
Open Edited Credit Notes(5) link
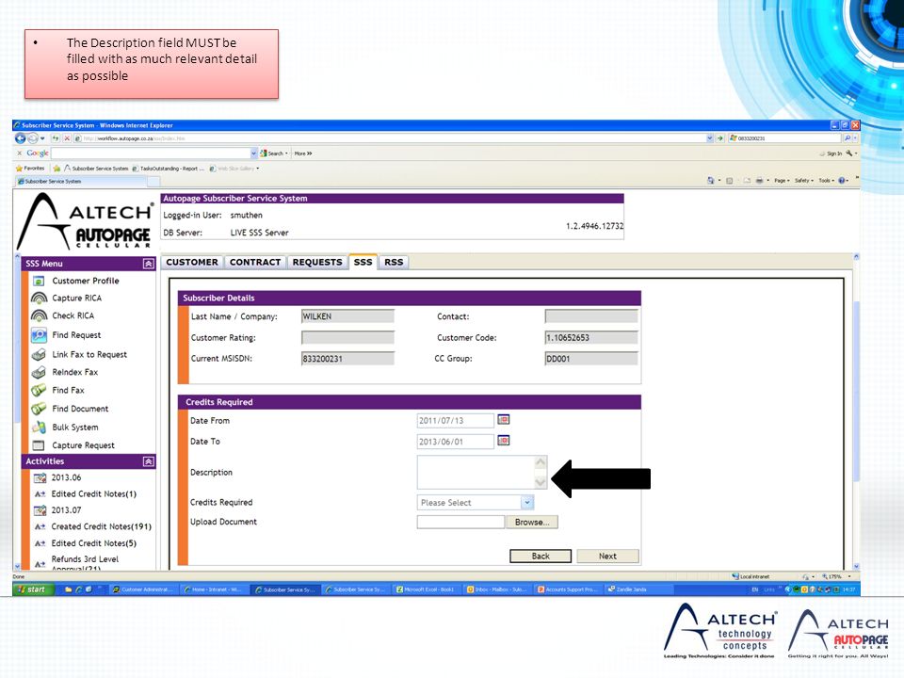[x=94, y=543]
